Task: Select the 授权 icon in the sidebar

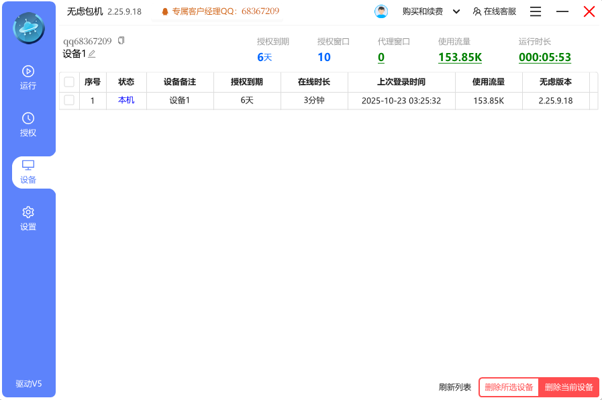Action: click(28, 125)
